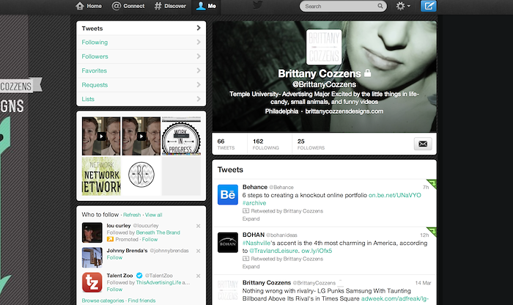The image size is (513, 305).
Task: Open the Favorites list
Action: click(x=141, y=70)
